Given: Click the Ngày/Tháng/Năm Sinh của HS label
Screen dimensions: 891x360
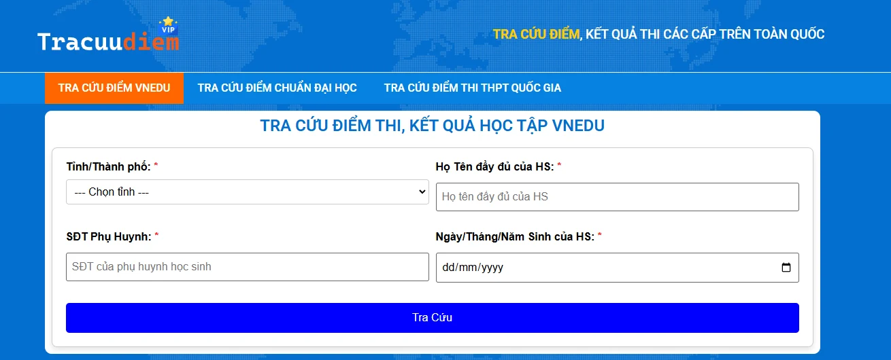Looking at the screenshot, I should [x=515, y=236].
